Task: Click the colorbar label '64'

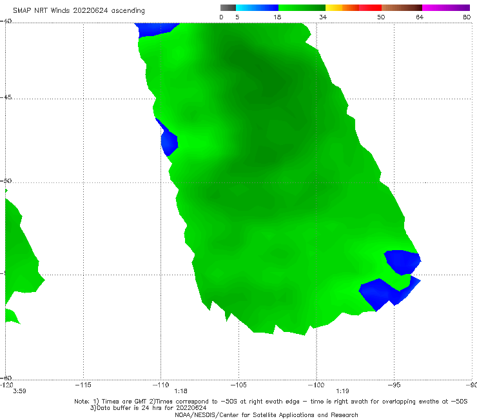Action: point(420,17)
